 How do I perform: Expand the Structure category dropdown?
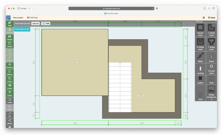pyautogui.click(x=206, y=22)
